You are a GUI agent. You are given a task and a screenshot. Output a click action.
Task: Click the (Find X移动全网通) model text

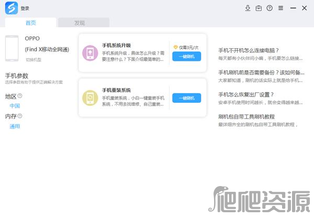click(47, 49)
